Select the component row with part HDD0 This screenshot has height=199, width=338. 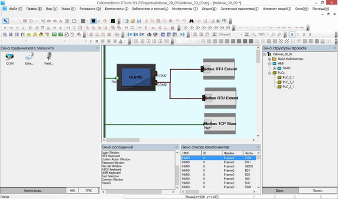coord(219,166)
